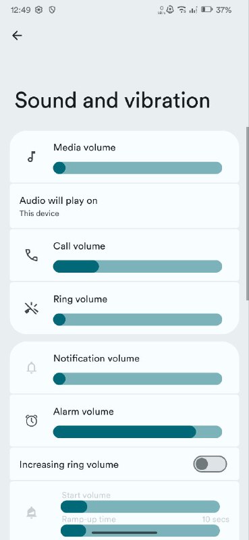Tap the ringing bell icon beside Start volume
Screen dimensions: 249x540
(x=32, y=513)
